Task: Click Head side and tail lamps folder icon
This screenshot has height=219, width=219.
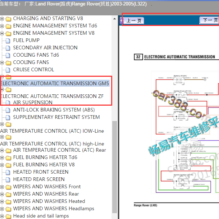Action: tap(8, 216)
